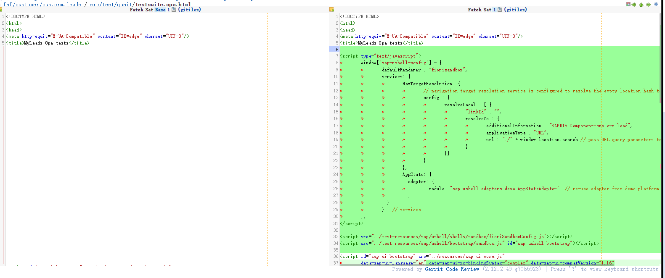The image size is (665, 278).
Task: Open diff preferences gear icon
Action: [x=656, y=4]
